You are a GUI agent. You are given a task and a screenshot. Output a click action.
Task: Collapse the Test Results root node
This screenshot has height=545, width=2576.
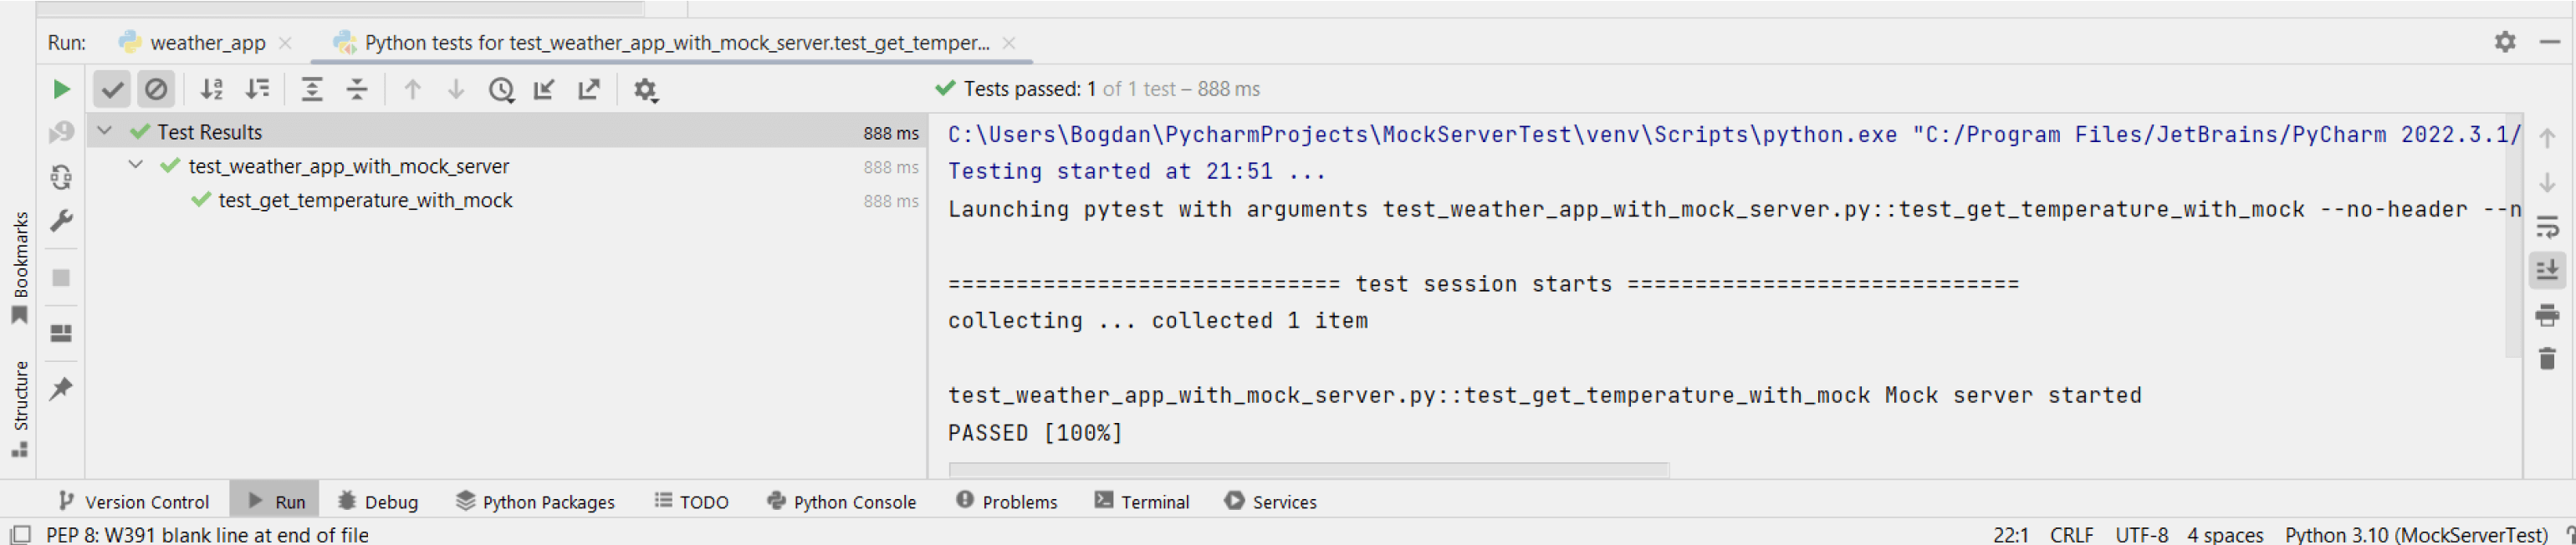pos(104,131)
